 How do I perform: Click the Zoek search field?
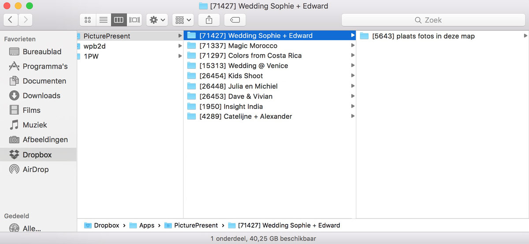click(433, 20)
